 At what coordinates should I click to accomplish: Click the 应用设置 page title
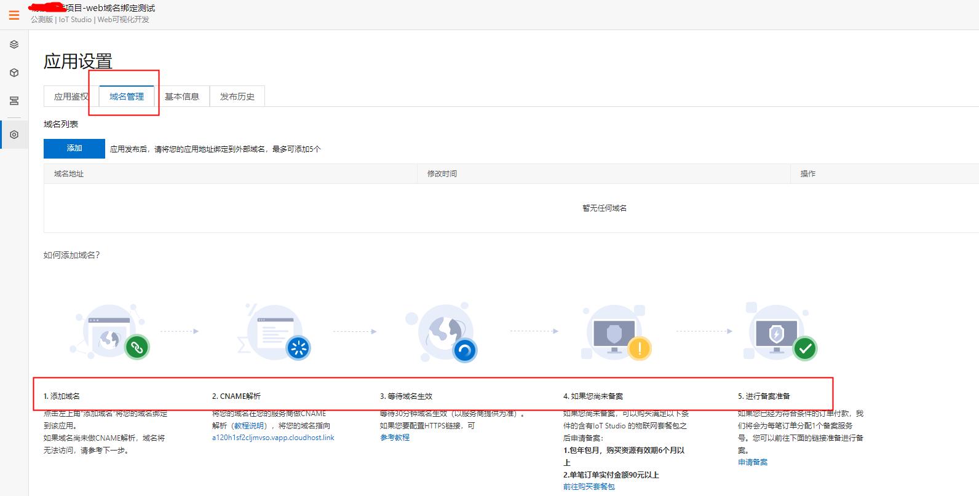tap(78, 61)
